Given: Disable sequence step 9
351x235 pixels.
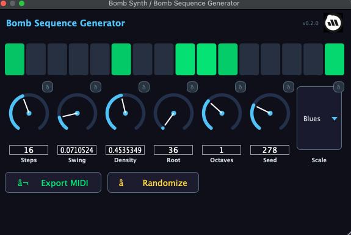Looking at the screenshot, I should [x=185, y=59].
